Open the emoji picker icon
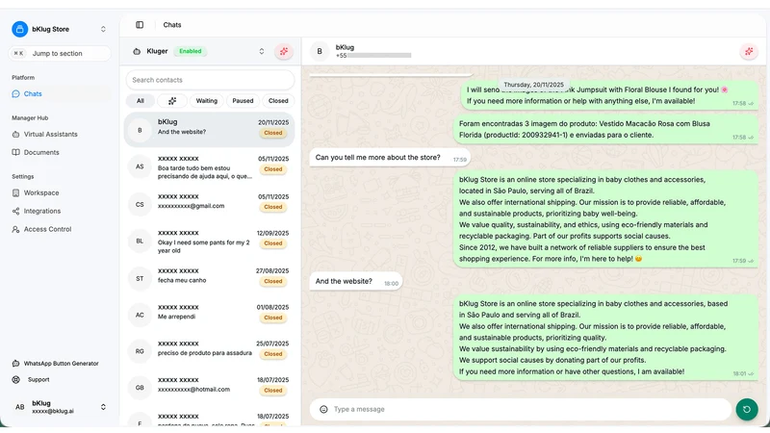Screen dimensions: 770x433 point(323,409)
